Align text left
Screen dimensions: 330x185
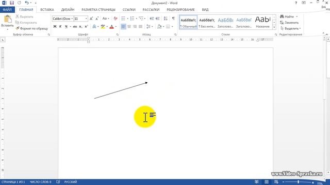tap(123, 26)
